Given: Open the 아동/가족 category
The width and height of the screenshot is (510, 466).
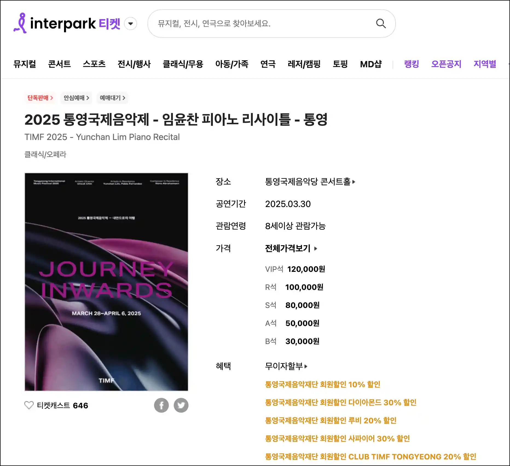Looking at the screenshot, I should tap(232, 64).
